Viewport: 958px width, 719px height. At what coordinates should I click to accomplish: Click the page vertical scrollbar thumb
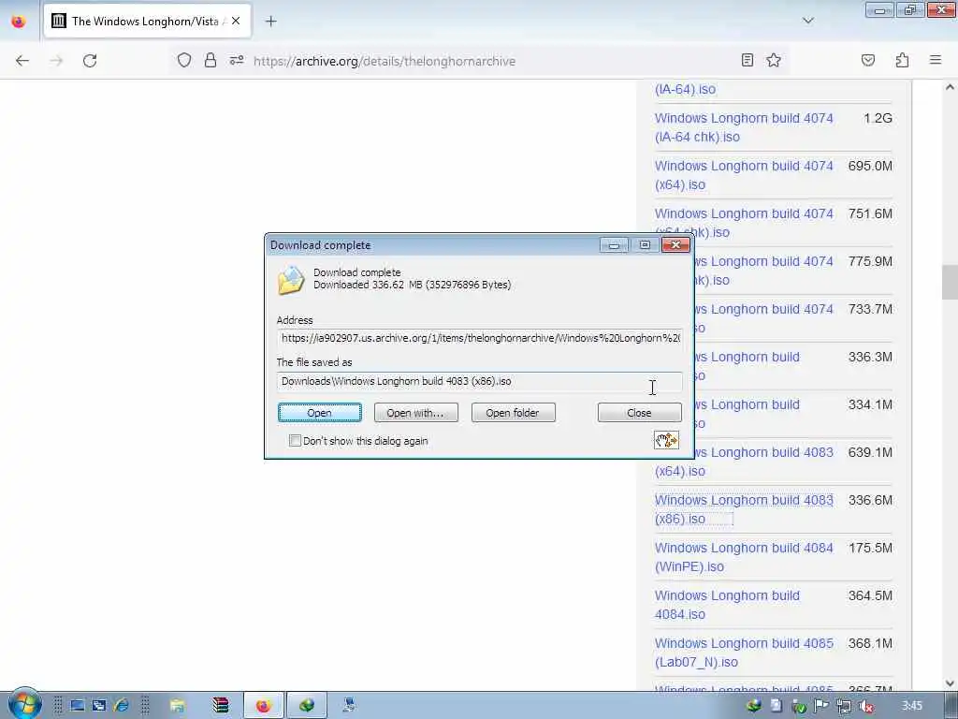(x=950, y=282)
